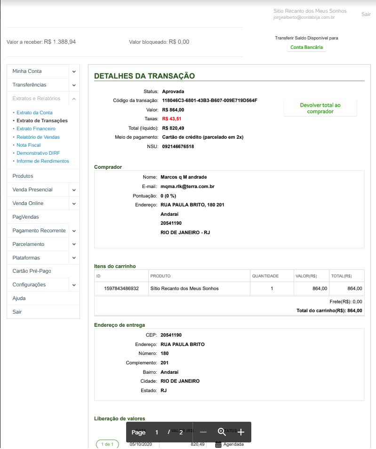Screen dimensions: 376x449
Task: Expand the Plataformas chevron
Action: click(74, 258)
